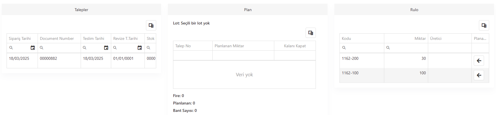The width and height of the screenshot is (496, 115).
Task: Open column chooser in Talepler panel
Action: coord(151,25)
